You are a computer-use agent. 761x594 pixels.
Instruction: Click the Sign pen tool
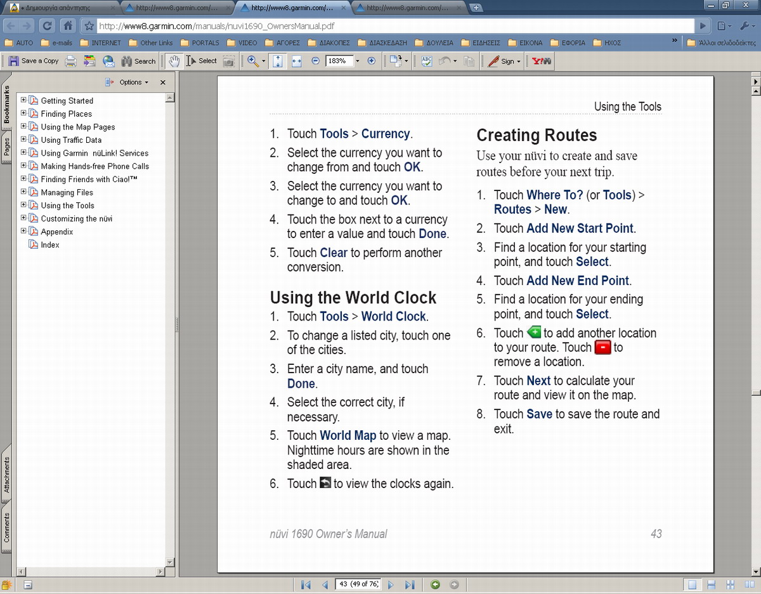[x=500, y=61]
